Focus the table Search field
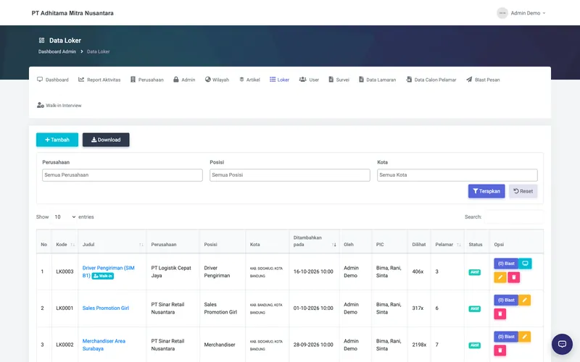Viewport: 580px width, 362px height. click(513, 216)
